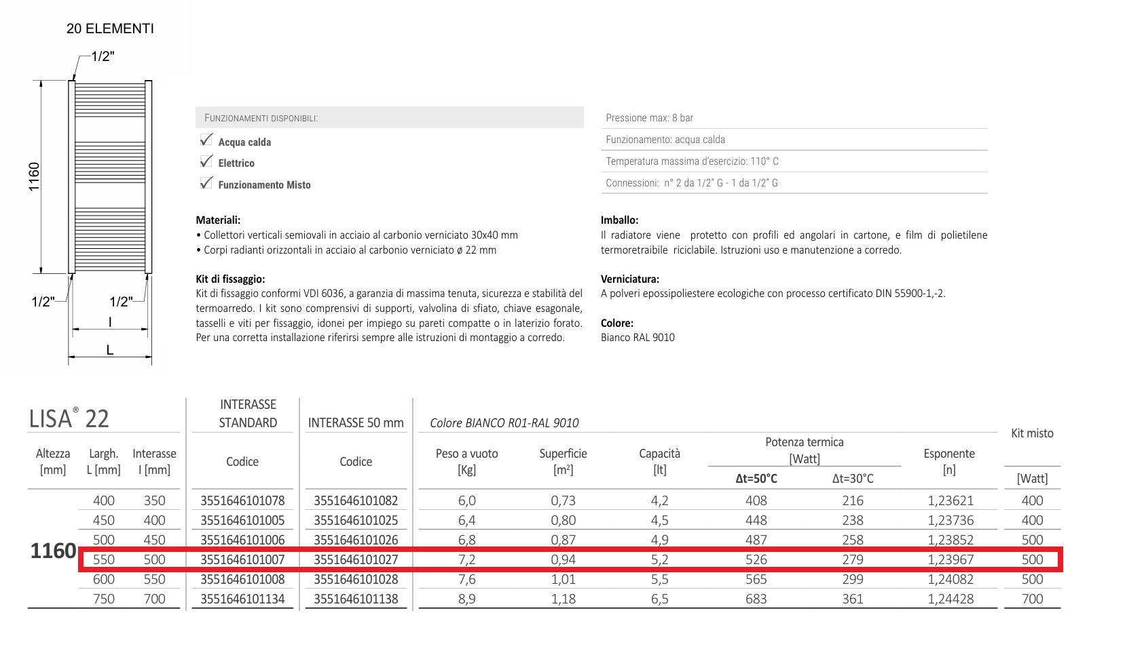
Task: Click the Bianco RAL 9010 colour text
Action: (x=638, y=338)
